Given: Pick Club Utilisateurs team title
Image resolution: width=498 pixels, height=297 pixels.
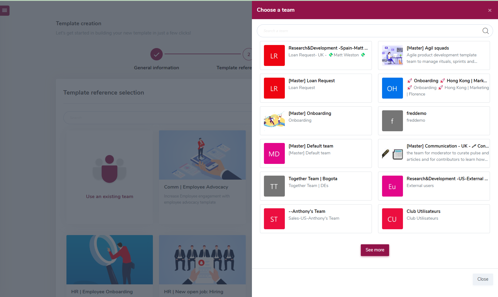Looking at the screenshot, I should click(x=423, y=211).
